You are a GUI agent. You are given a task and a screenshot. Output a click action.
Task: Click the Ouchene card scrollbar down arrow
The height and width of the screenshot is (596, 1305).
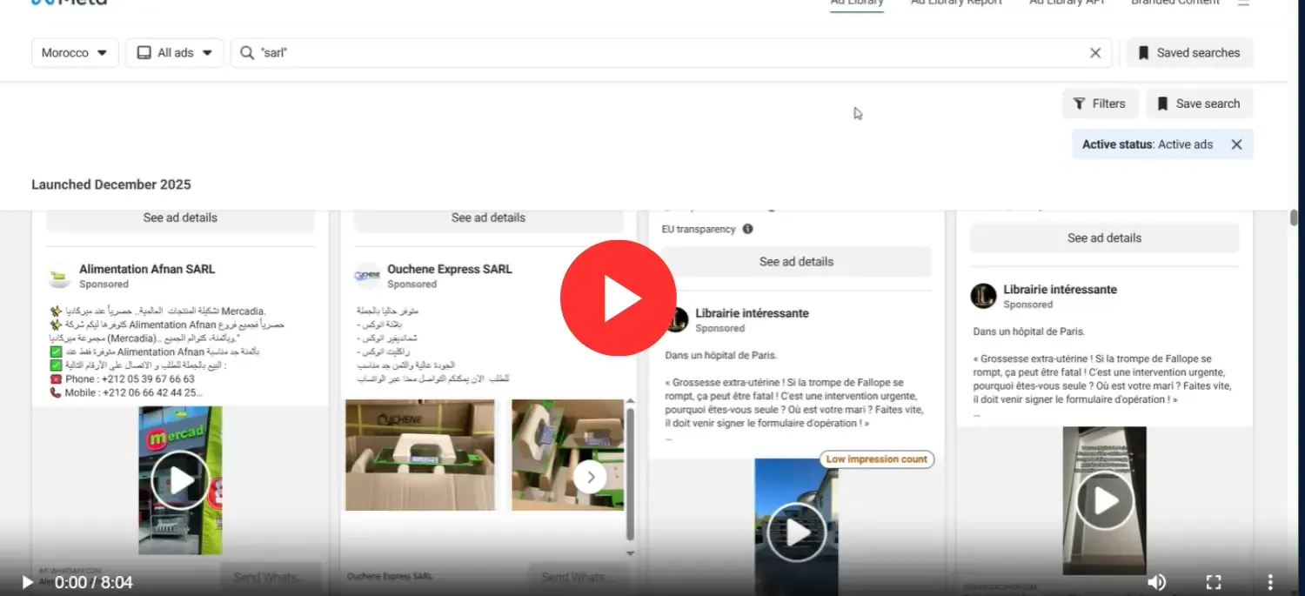[x=631, y=553]
